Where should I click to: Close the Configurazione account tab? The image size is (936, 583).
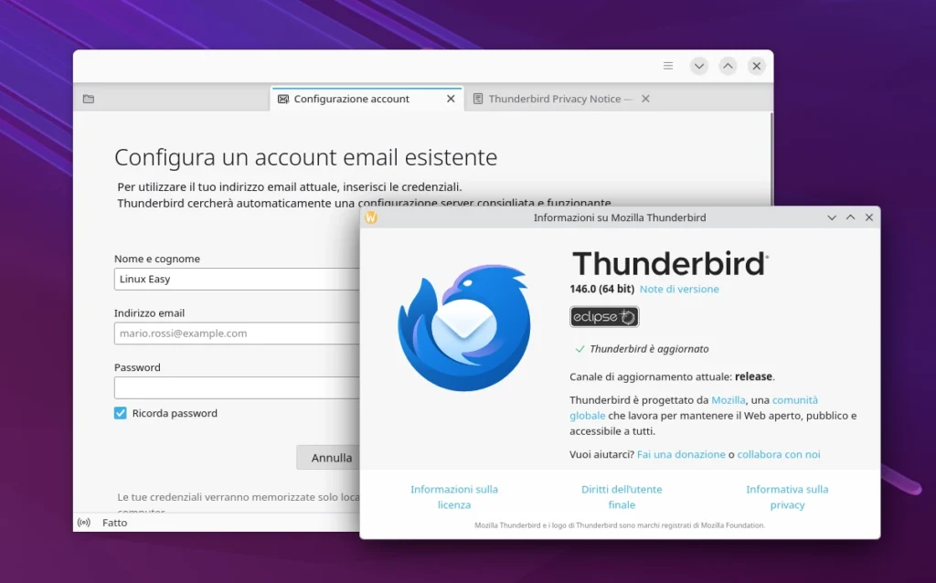click(450, 98)
